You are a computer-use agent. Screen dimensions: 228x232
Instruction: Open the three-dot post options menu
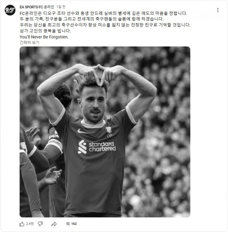(218, 10)
